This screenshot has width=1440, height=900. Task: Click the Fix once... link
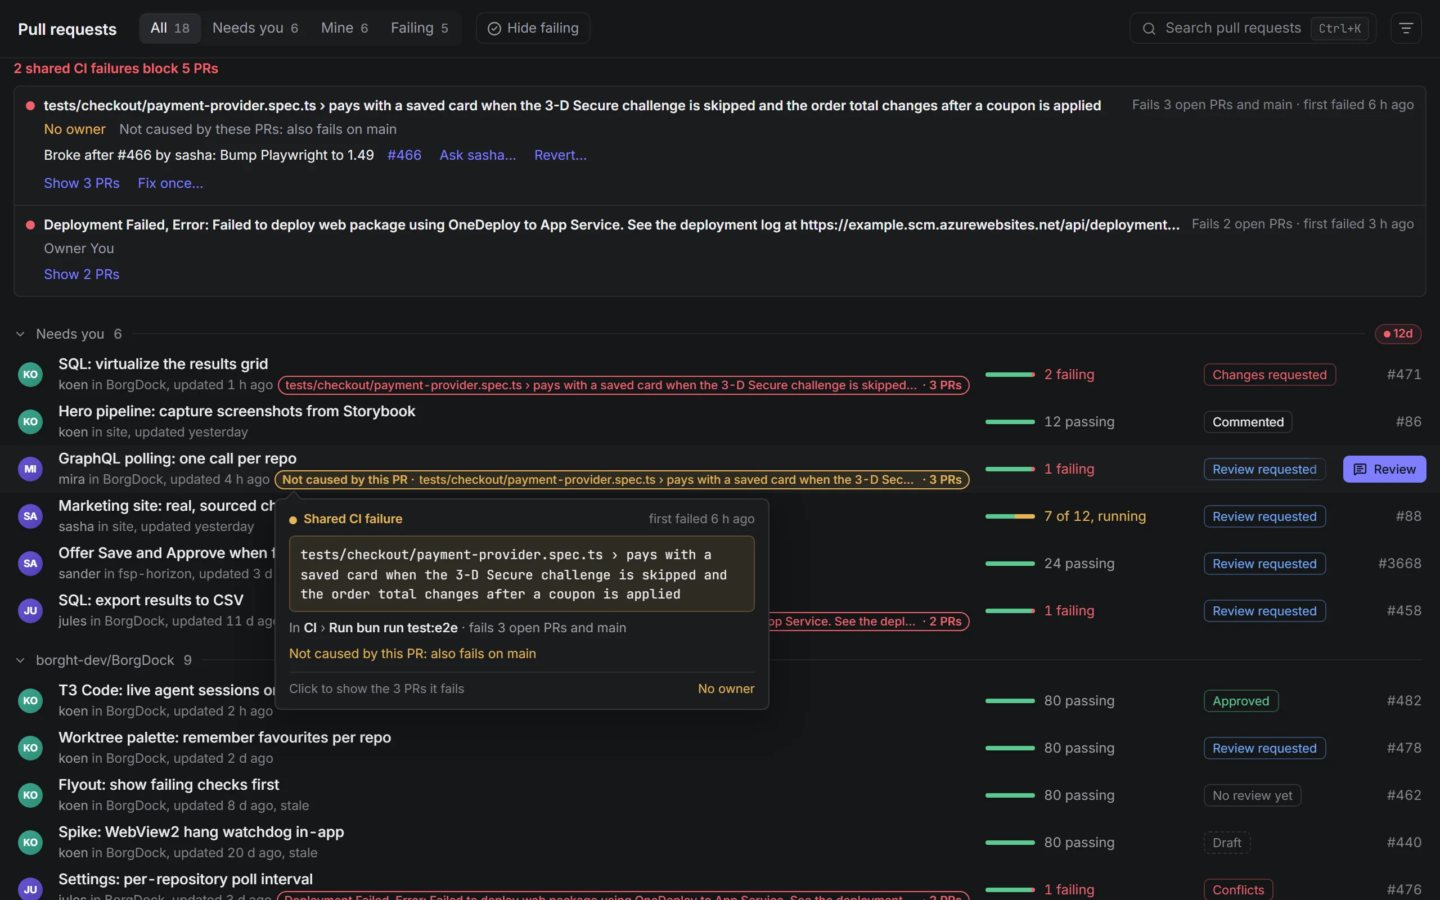pos(170,183)
